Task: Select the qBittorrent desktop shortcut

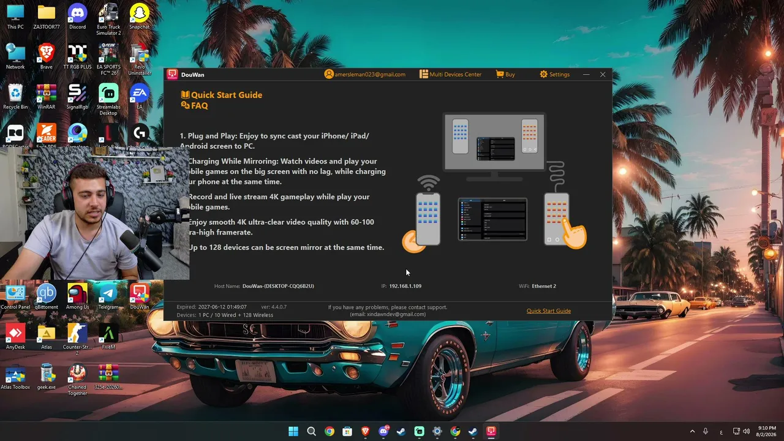Action: pyautogui.click(x=47, y=297)
